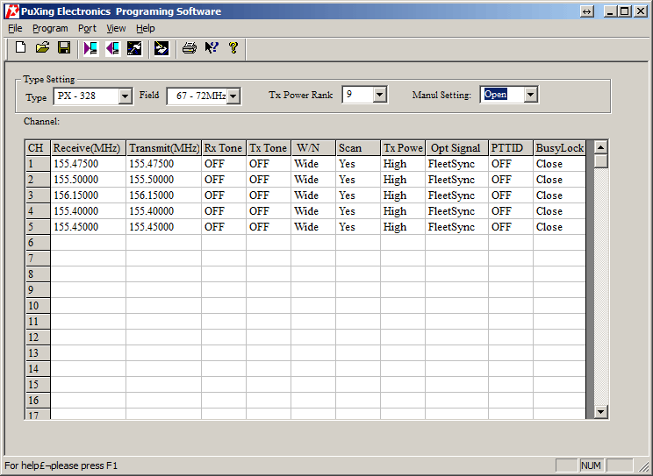Viewport: 653px width, 476px height.
Task: Click the arrow-with-question-mark context help icon
Action: pos(211,48)
